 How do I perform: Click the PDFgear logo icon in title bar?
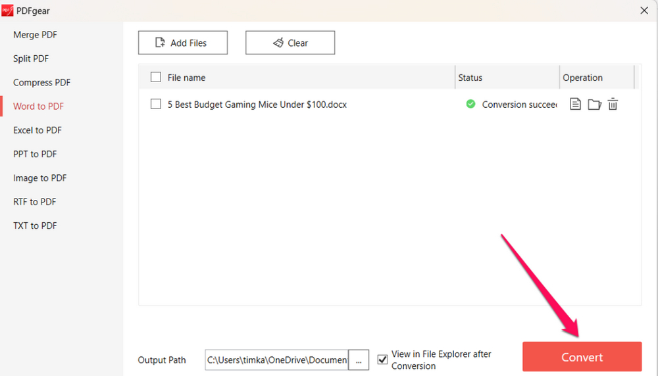click(7, 11)
